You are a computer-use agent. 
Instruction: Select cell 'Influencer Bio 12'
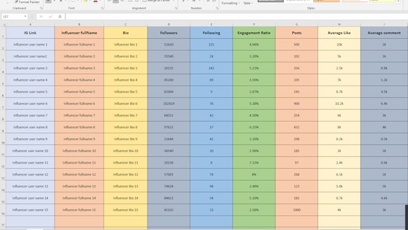coord(125,174)
